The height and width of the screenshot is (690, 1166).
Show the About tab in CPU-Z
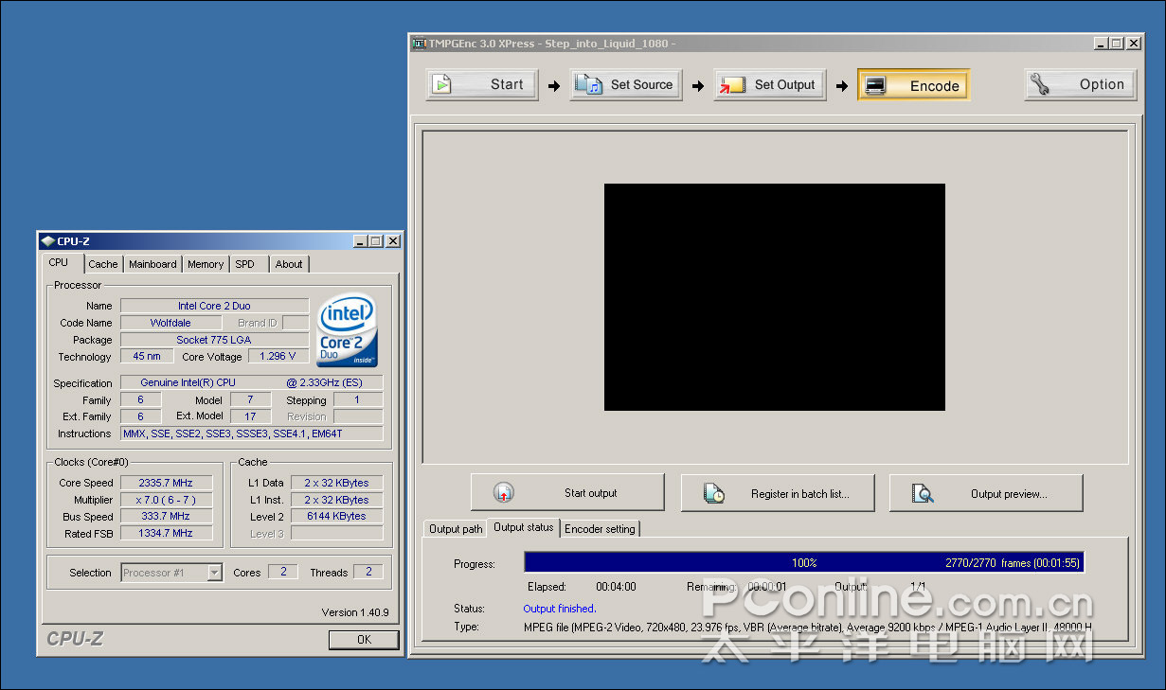click(289, 264)
